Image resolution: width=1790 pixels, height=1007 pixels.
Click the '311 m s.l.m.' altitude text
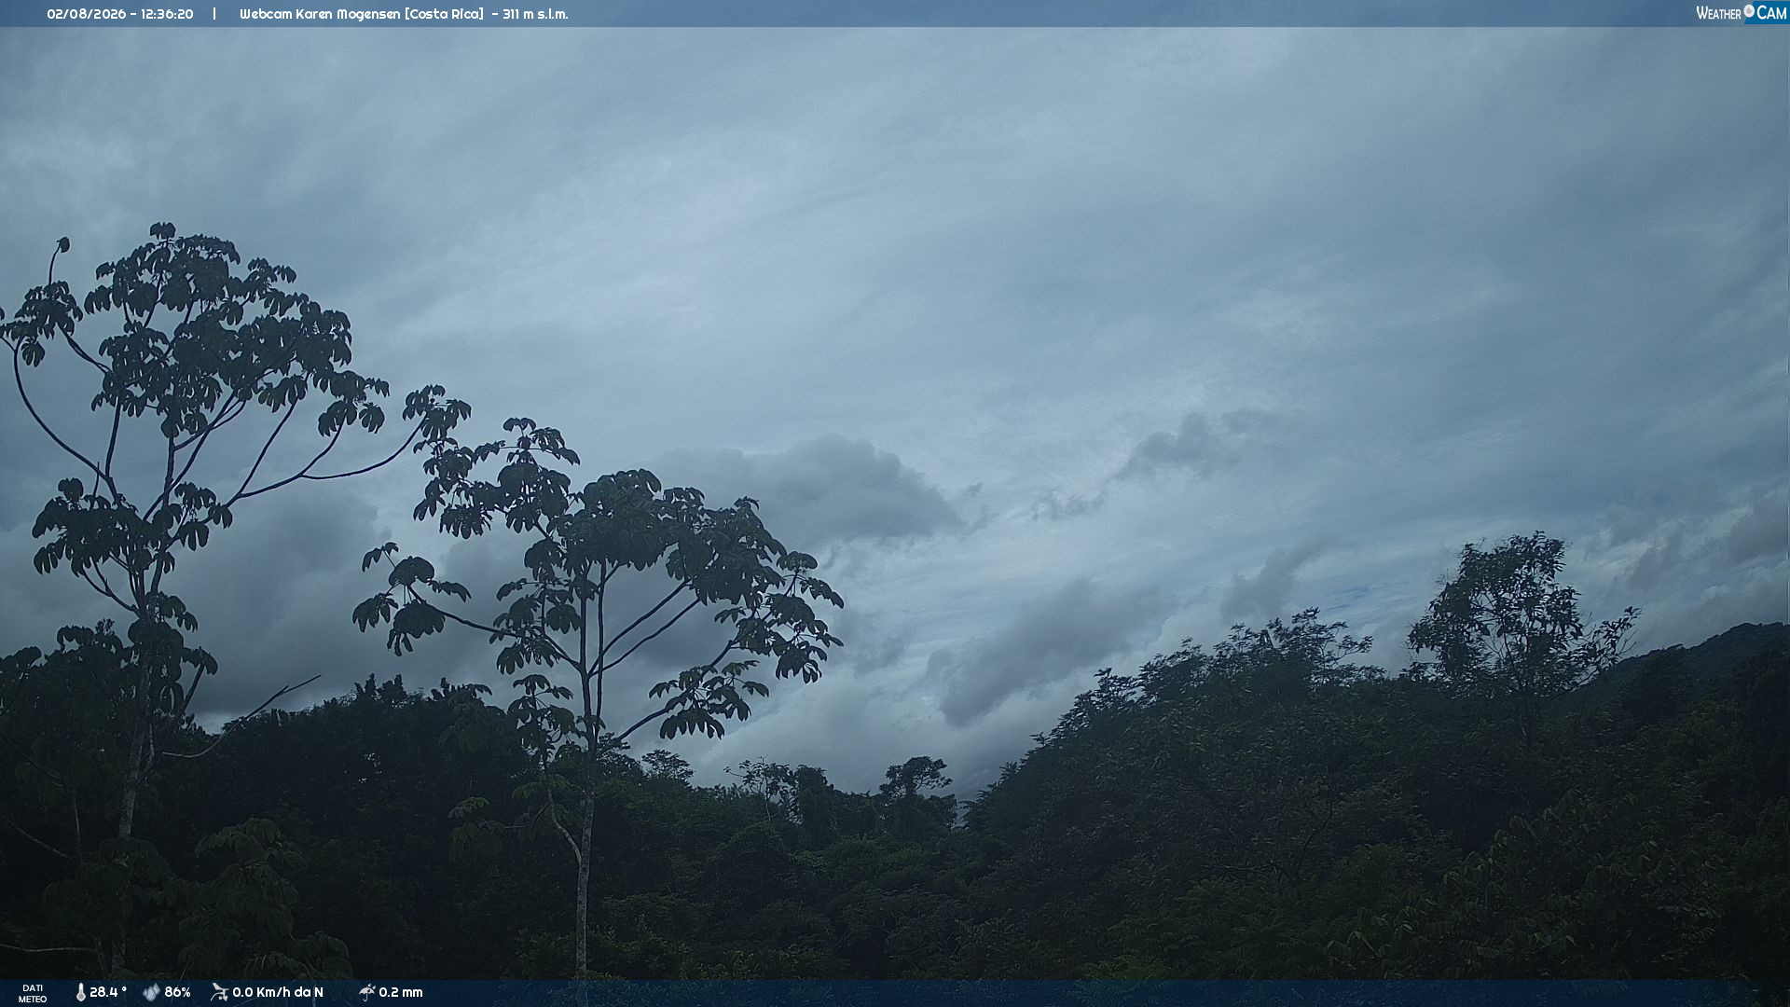coord(535,14)
